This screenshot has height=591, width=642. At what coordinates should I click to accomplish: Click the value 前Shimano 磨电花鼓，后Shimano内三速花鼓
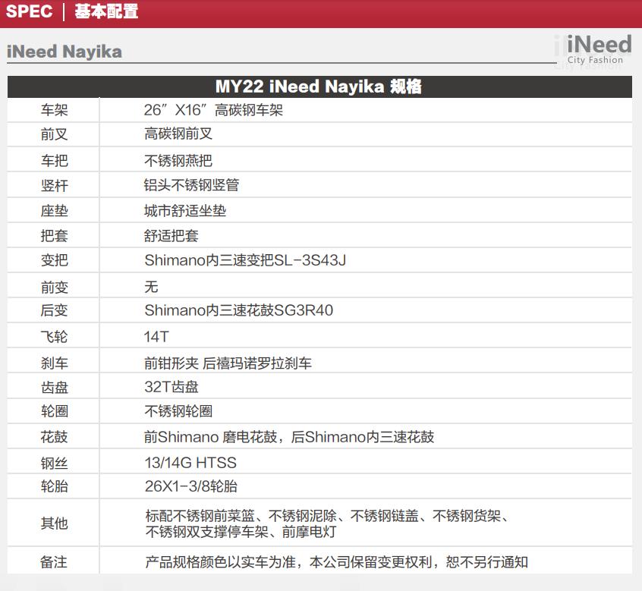[289, 437]
